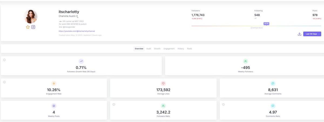Select the Overview tab
324x122 pixels.
coord(139,49)
